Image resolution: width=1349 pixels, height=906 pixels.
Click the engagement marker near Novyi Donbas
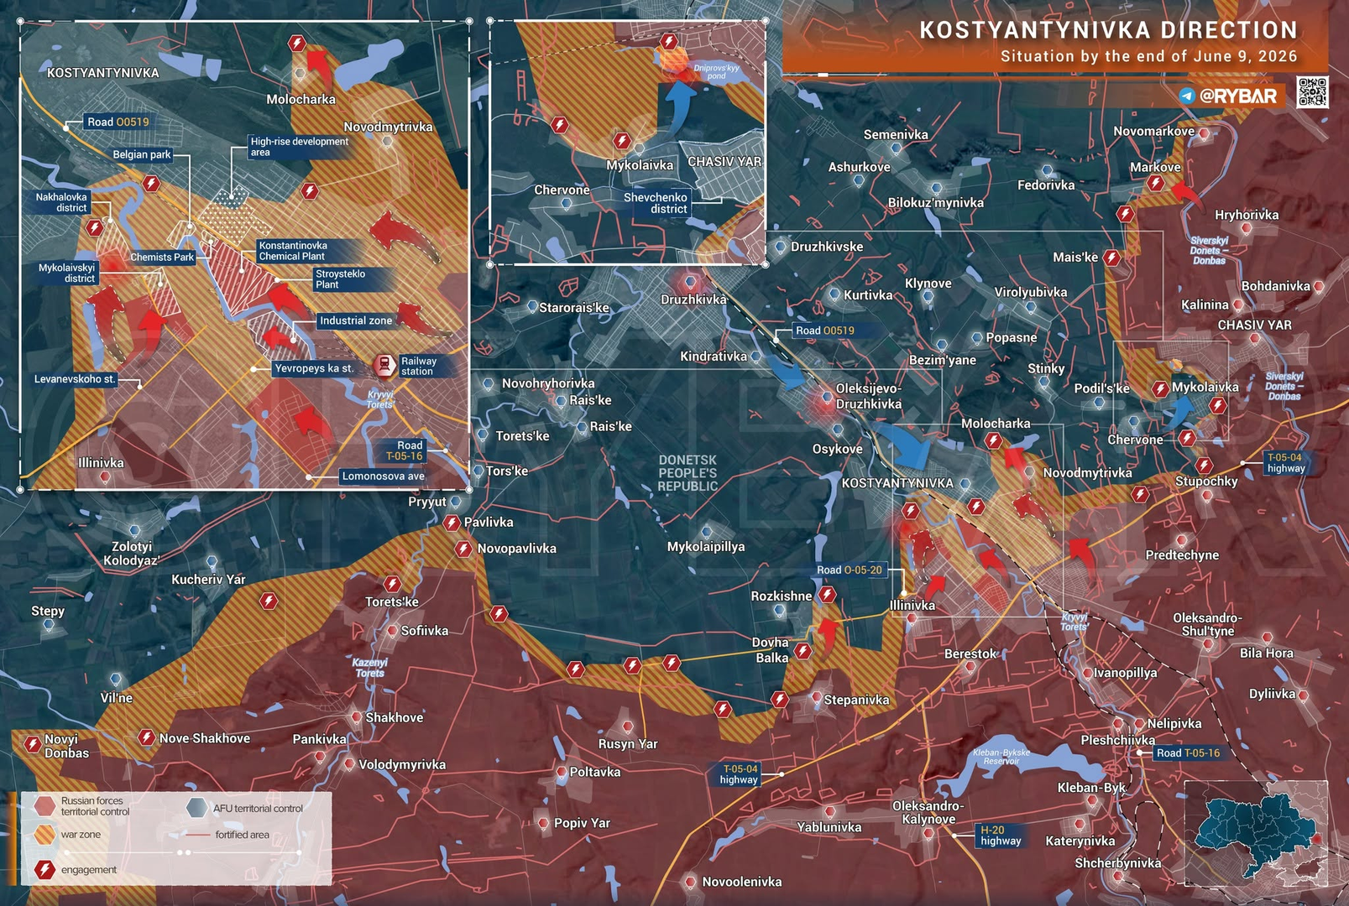33,743
